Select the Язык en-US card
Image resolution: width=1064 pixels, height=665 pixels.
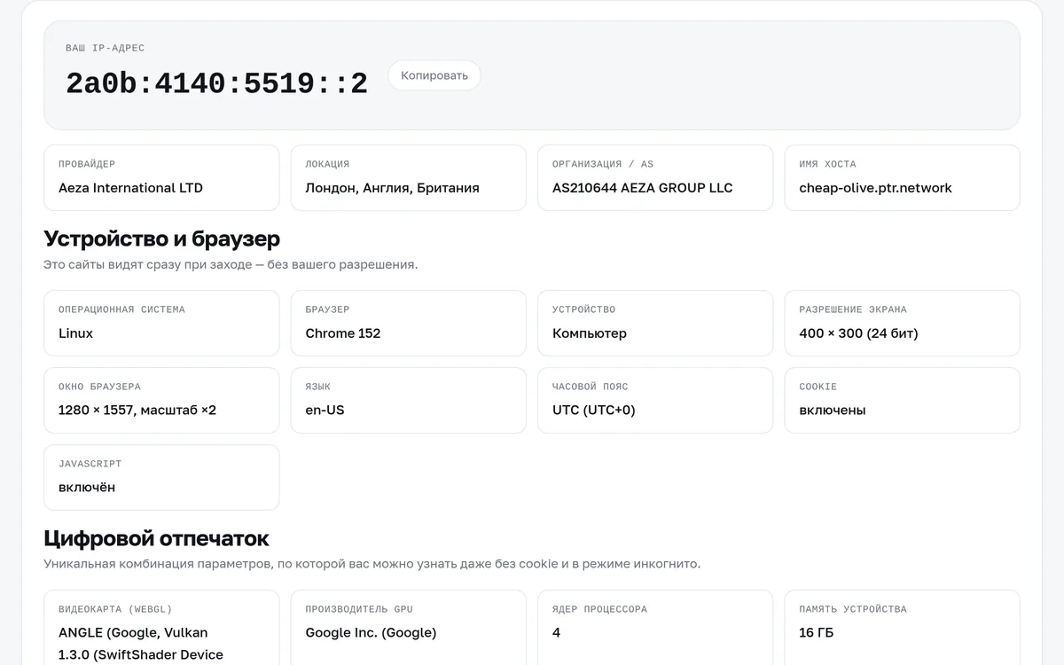409,401
